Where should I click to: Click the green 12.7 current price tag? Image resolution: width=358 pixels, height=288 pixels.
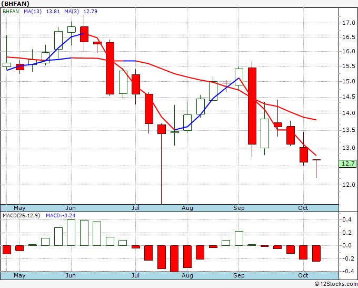[347, 164]
